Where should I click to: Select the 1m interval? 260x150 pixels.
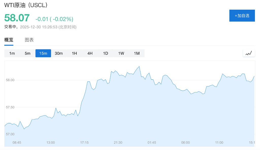click(x=12, y=53)
